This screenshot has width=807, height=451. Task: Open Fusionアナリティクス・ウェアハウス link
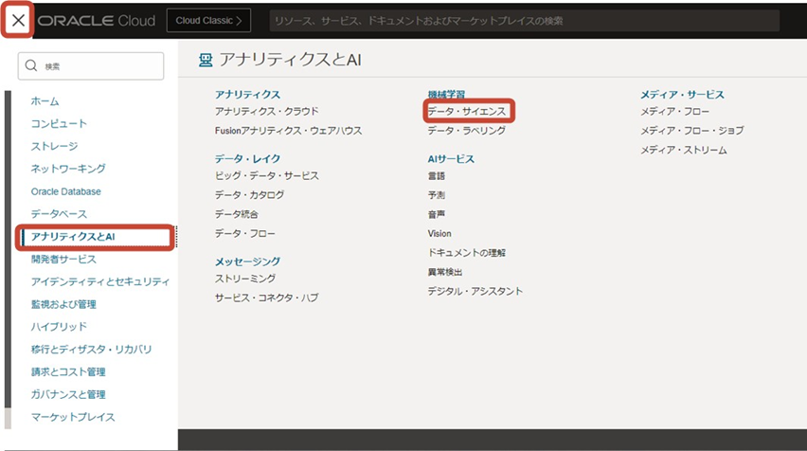coord(288,131)
